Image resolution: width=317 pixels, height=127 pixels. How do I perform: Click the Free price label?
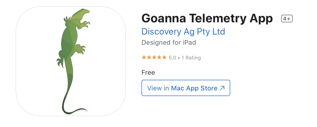pyautogui.click(x=148, y=73)
